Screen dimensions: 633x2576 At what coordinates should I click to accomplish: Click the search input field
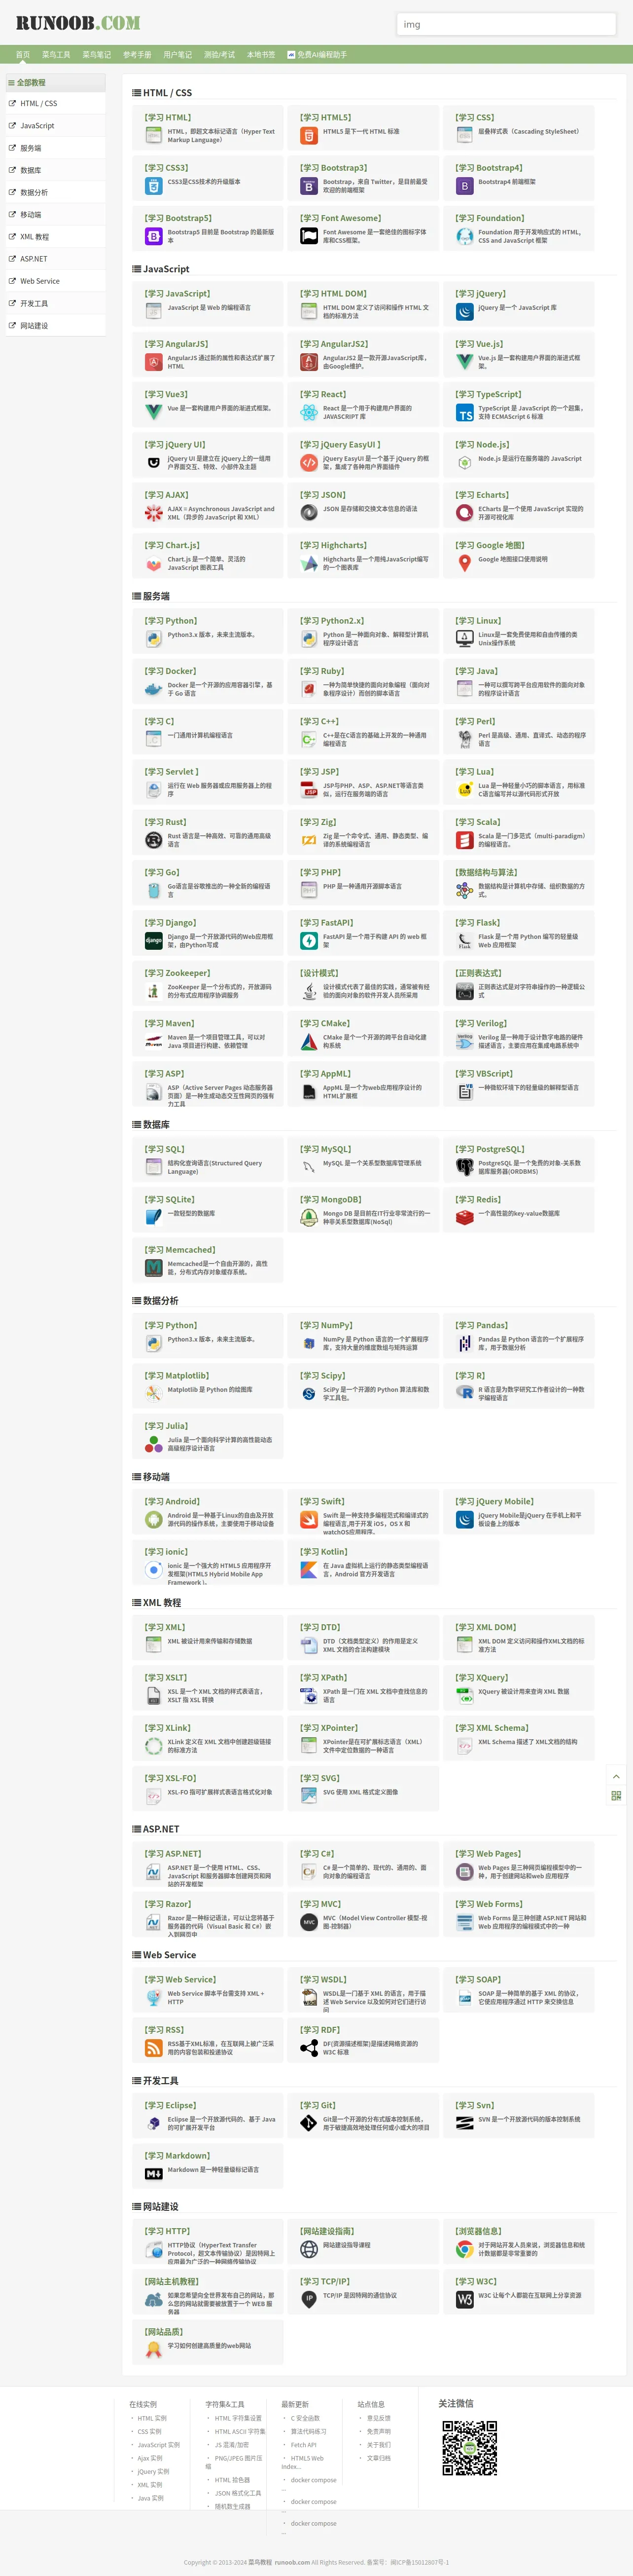(506, 24)
